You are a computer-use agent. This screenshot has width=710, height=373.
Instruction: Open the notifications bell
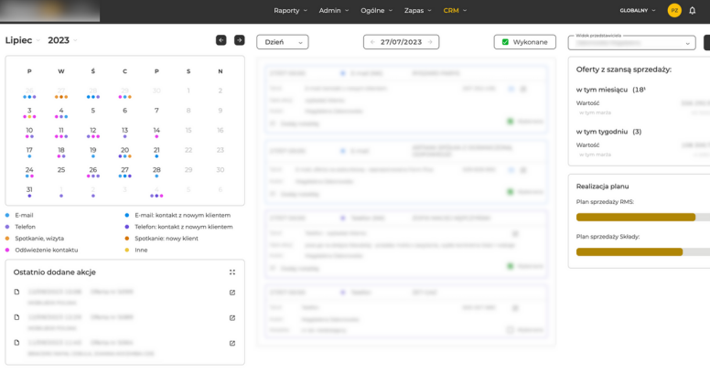tap(693, 11)
